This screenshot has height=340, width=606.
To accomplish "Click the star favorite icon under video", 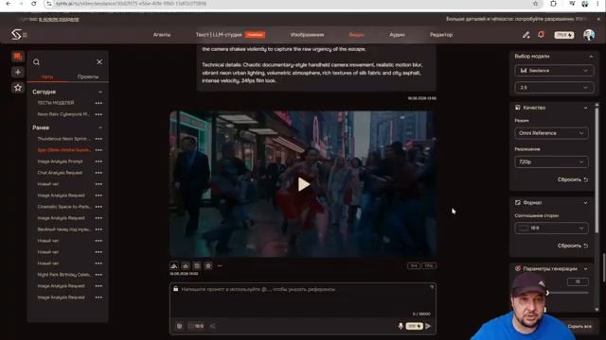I will [x=208, y=265].
